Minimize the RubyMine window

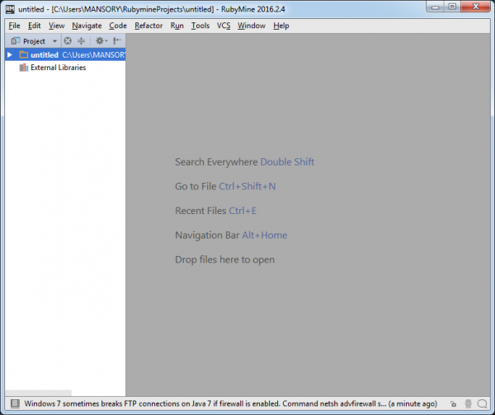[x=436, y=7]
